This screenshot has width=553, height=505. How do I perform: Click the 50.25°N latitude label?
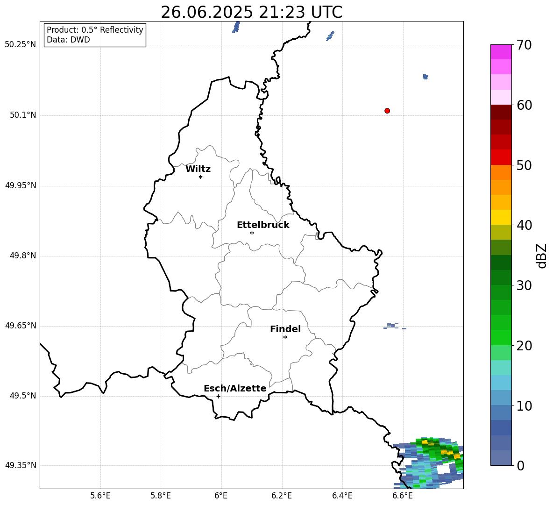point(21,45)
